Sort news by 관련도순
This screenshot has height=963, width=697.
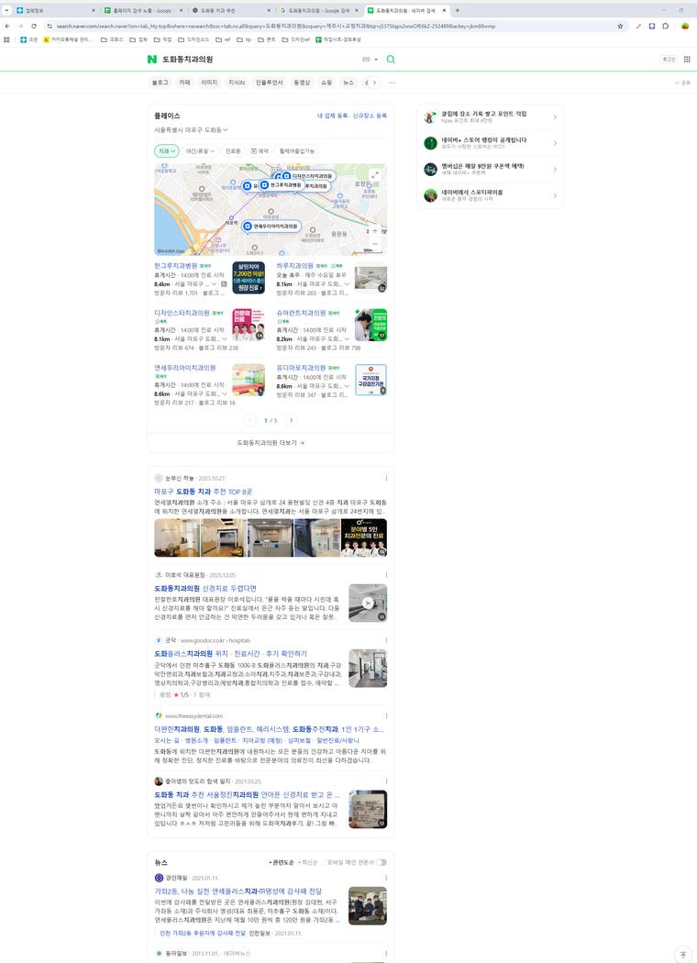click(282, 862)
